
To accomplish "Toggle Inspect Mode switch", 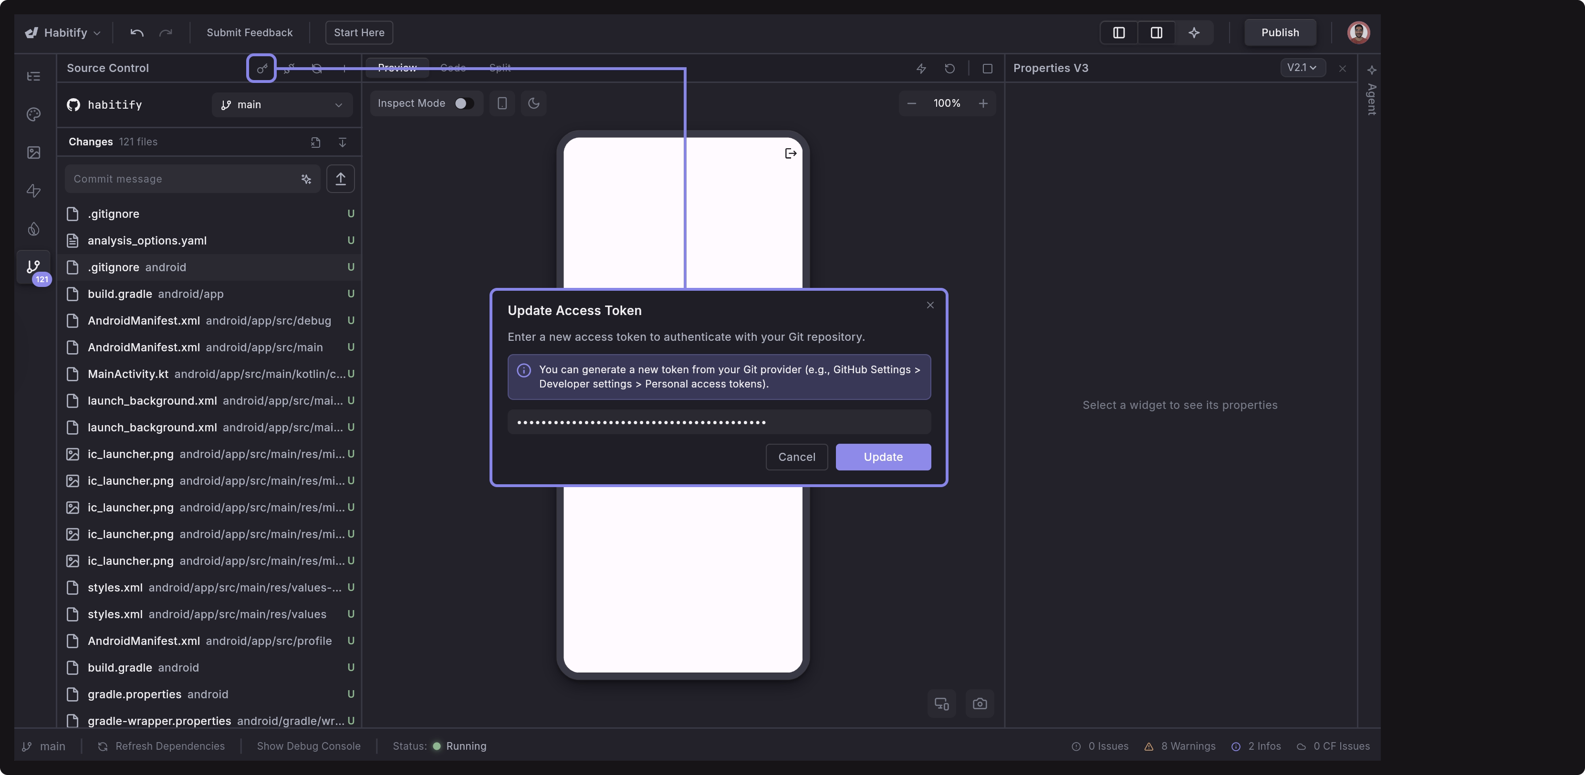I will (463, 103).
